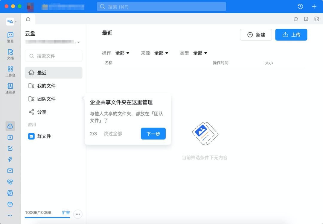323x224 pixels.
Task: Open the 通讯录 contacts section
Action: tap(10, 88)
